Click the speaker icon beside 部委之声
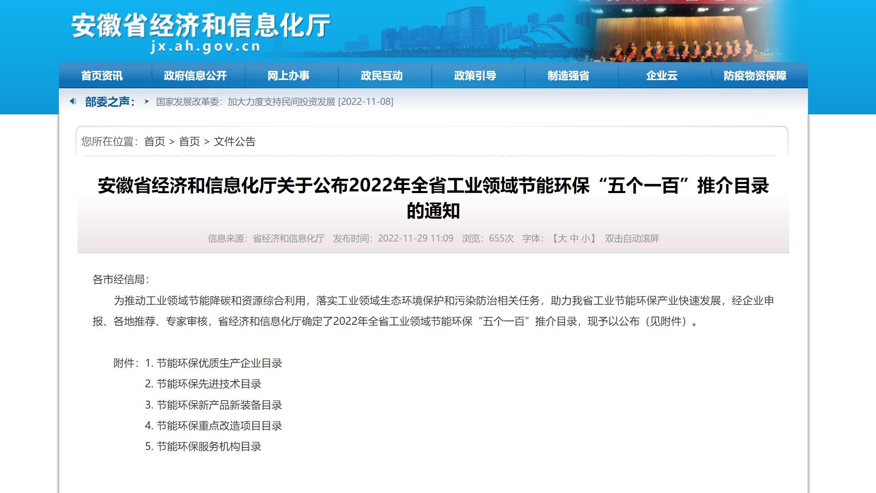The image size is (876, 493). (x=73, y=101)
